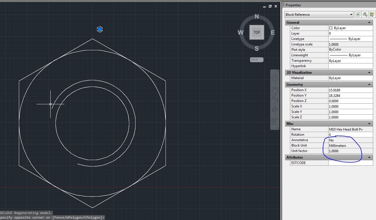
Task: Collapse the General section
Action: (x=369, y=23)
